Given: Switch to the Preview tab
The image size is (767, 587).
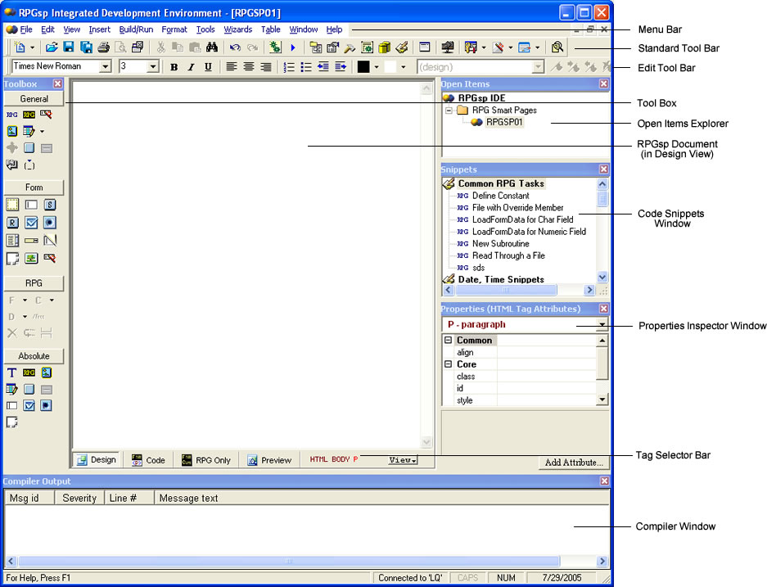Looking at the screenshot, I should point(269,460).
